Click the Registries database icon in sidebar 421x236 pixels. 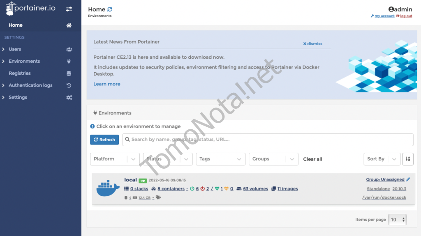69,73
